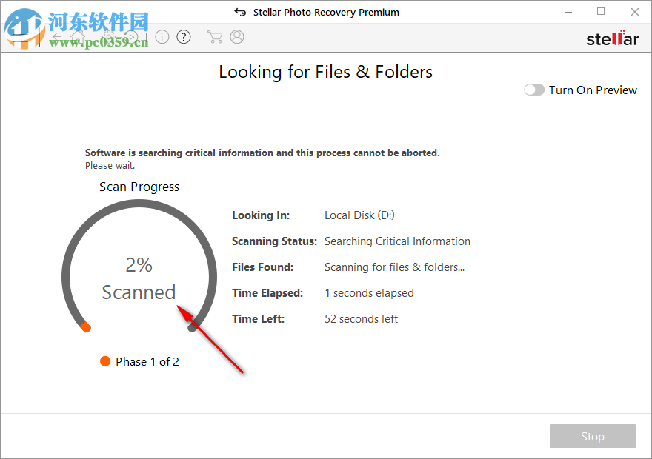Open settings with the gear icon
The width and height of the screenshot is (652, 459).
click(x=107, y=36)
